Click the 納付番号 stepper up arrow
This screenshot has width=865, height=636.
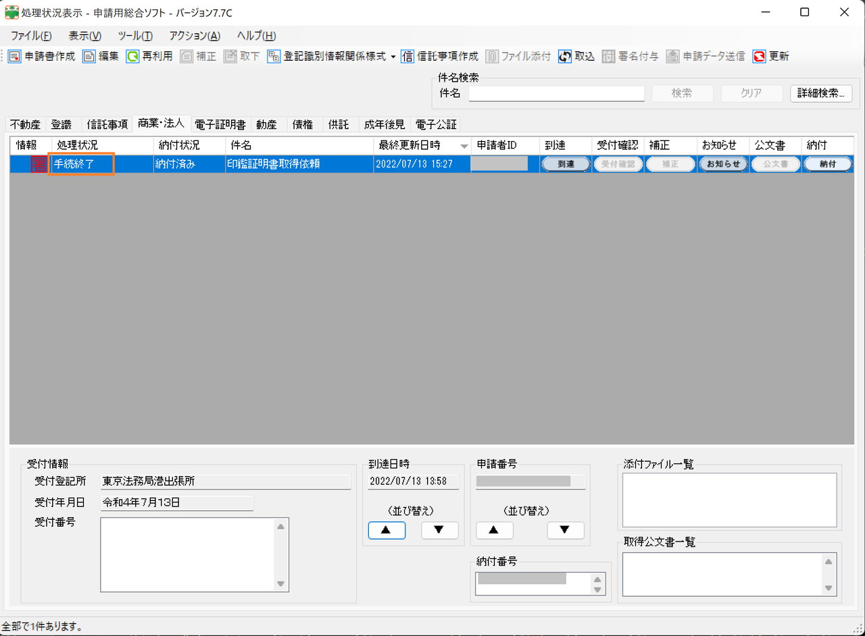click(596, 579)
